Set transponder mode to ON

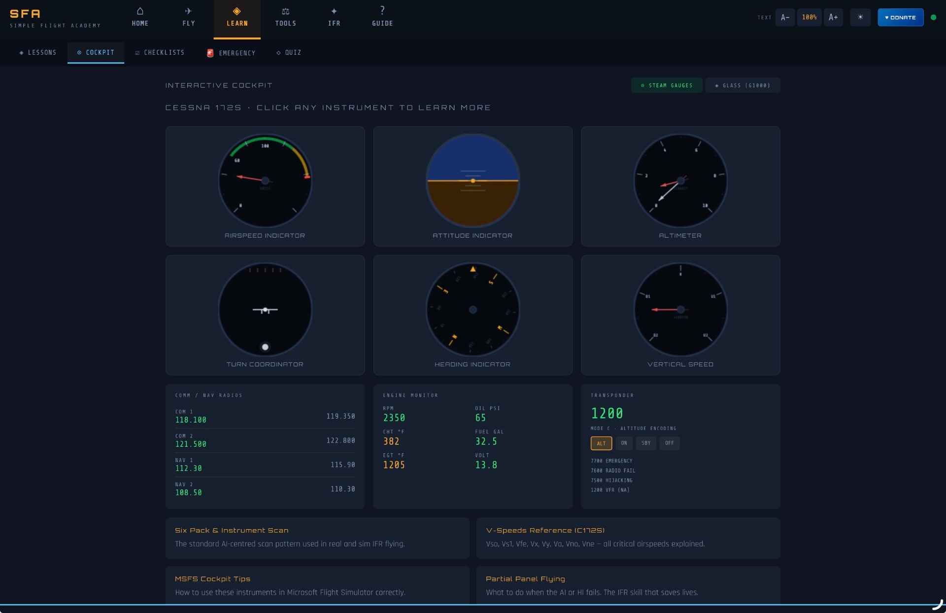pyautogui.click(x=624, y=443)
